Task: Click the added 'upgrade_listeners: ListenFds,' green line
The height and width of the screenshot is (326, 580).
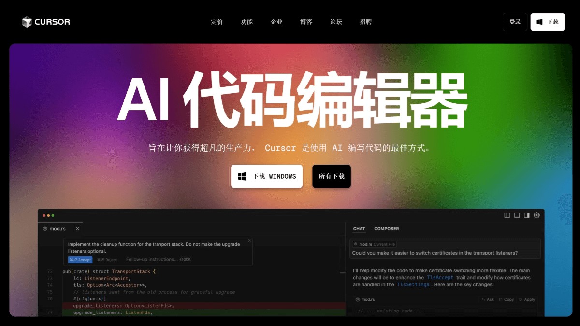Action: pos(113,313)
